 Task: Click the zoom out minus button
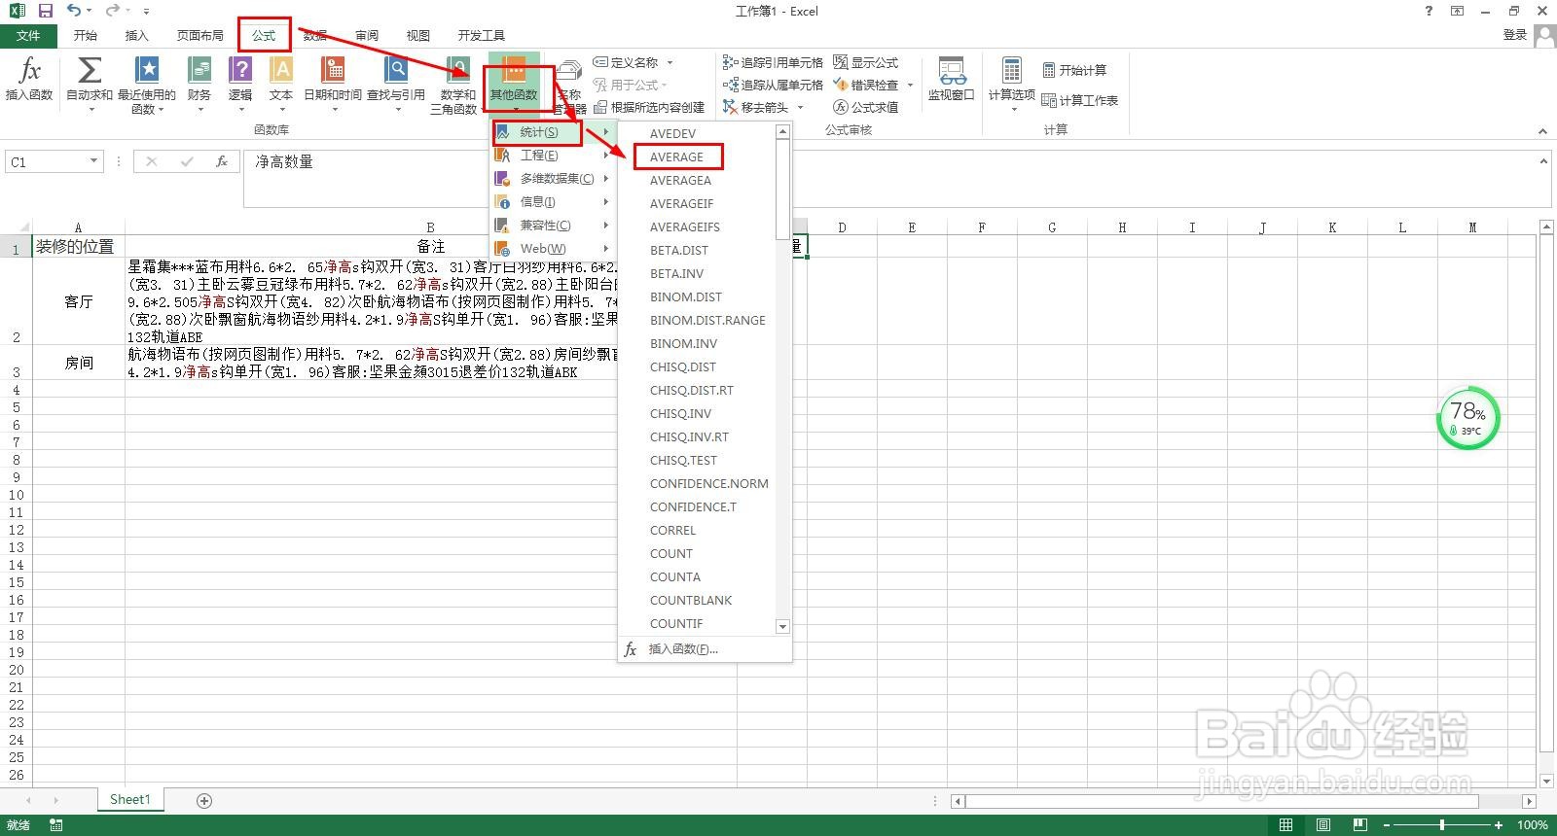(x=1387, y=825)
